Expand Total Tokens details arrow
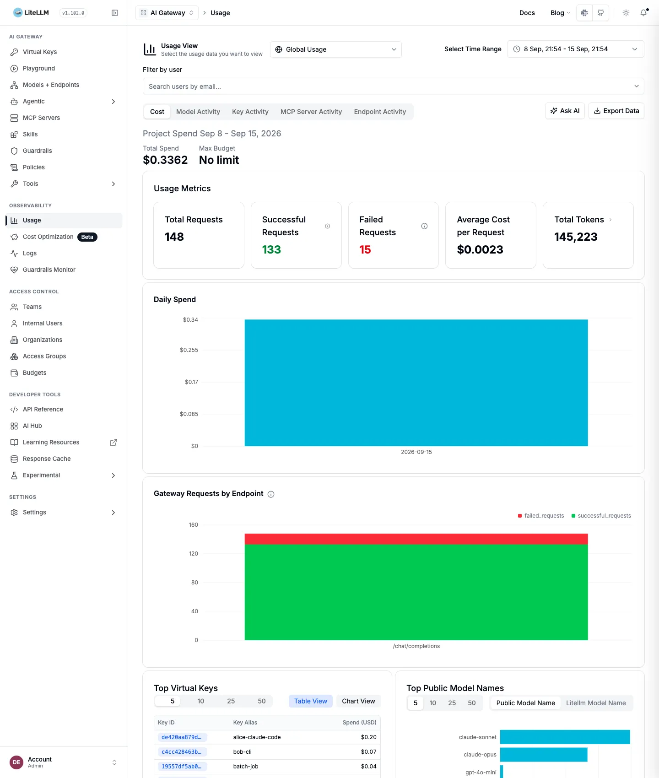Screen dimensions: 659x778 coord(610,220)
